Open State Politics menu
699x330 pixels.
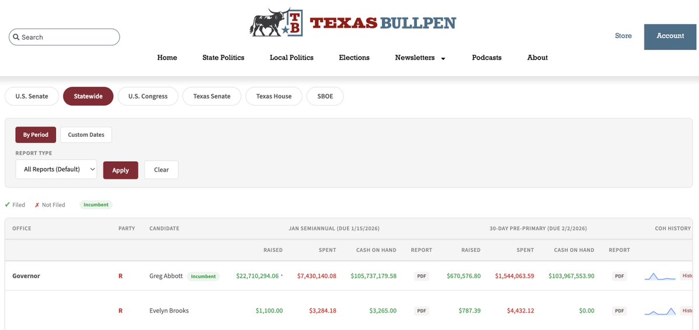[x=223, y=58]
